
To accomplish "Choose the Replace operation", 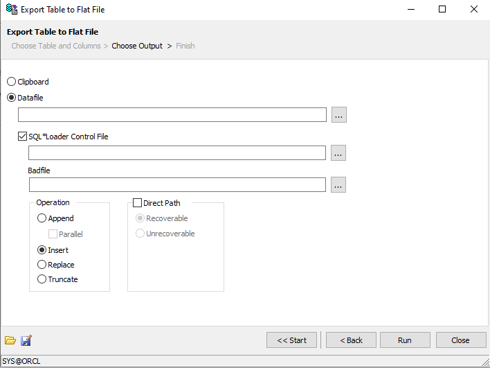I will 55,265.
